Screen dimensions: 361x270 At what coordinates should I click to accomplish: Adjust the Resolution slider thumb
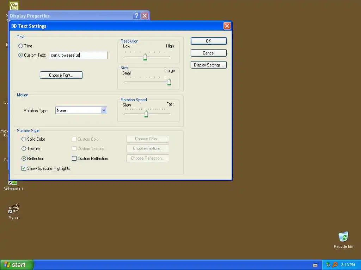click(145, 57)
